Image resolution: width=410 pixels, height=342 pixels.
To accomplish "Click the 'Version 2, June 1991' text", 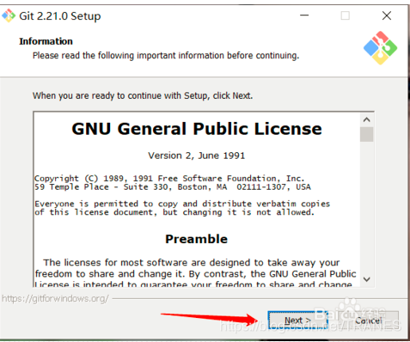I will coord(197,156).
